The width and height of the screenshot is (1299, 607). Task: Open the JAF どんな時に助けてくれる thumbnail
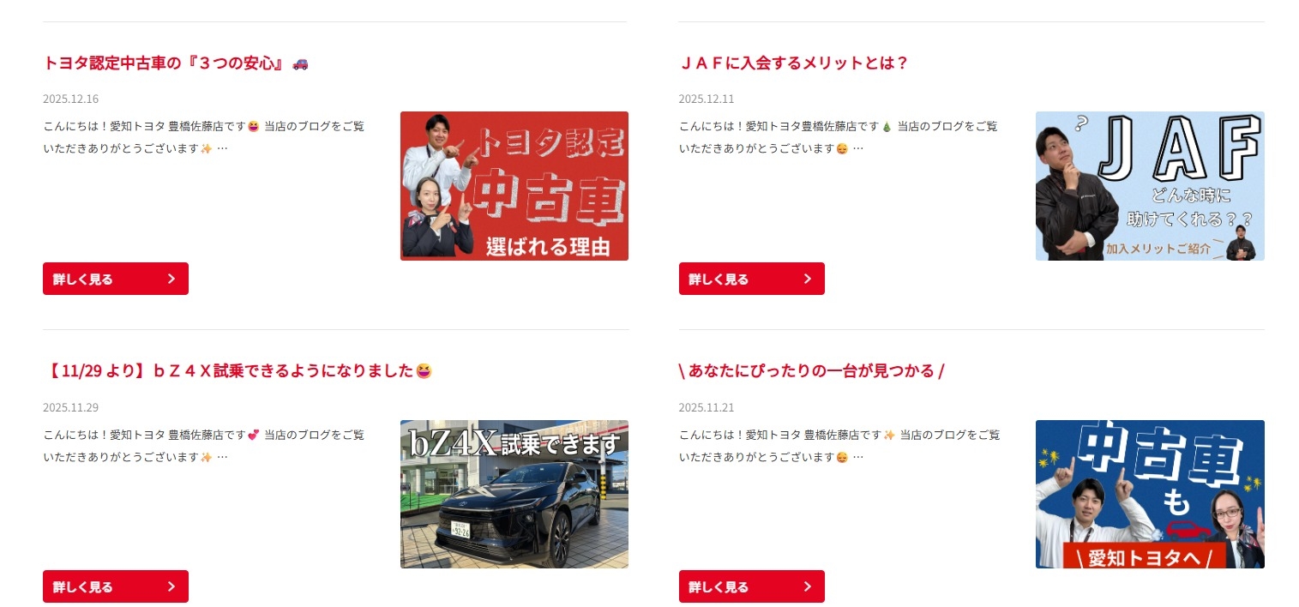coord(1150,186)
